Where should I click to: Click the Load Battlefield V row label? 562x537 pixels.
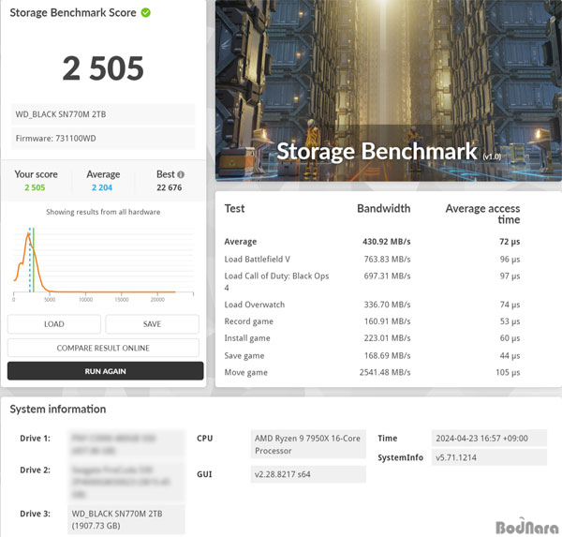click(258, 259)
